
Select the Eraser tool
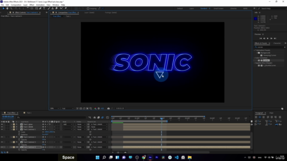coord(57,8)
